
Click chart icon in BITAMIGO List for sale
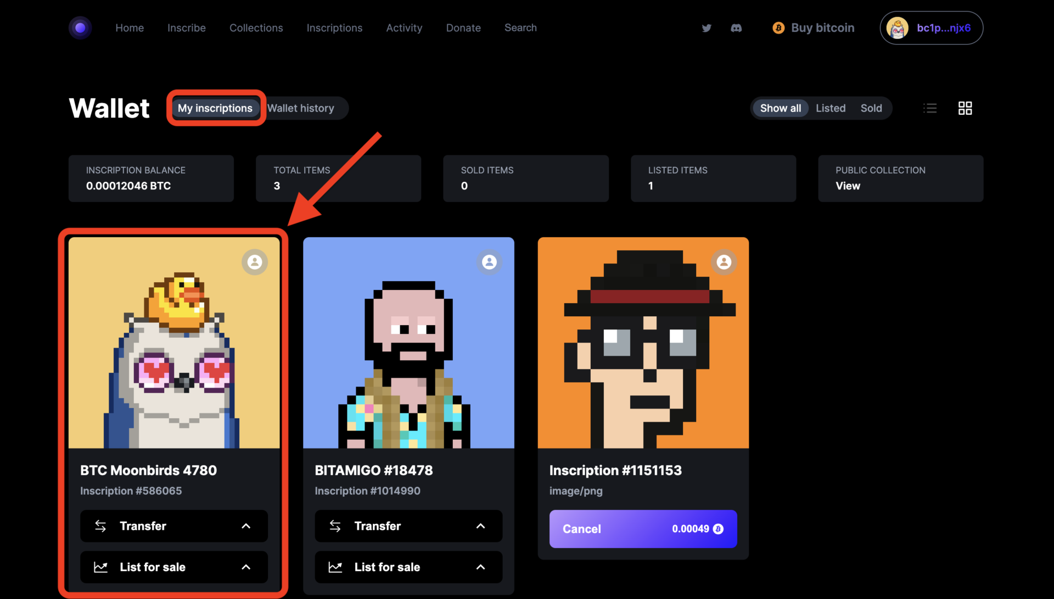(x=335, y=567)
